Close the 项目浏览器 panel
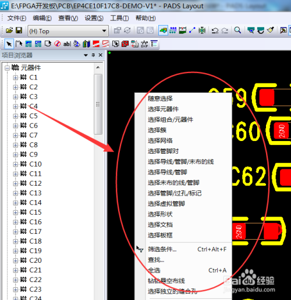291x300 pixels. 101,55
